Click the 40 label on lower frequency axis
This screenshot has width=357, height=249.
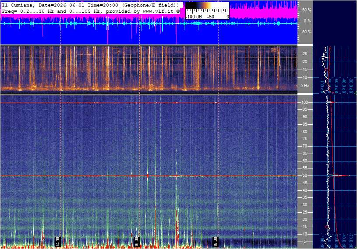click(x=304, y=190)
